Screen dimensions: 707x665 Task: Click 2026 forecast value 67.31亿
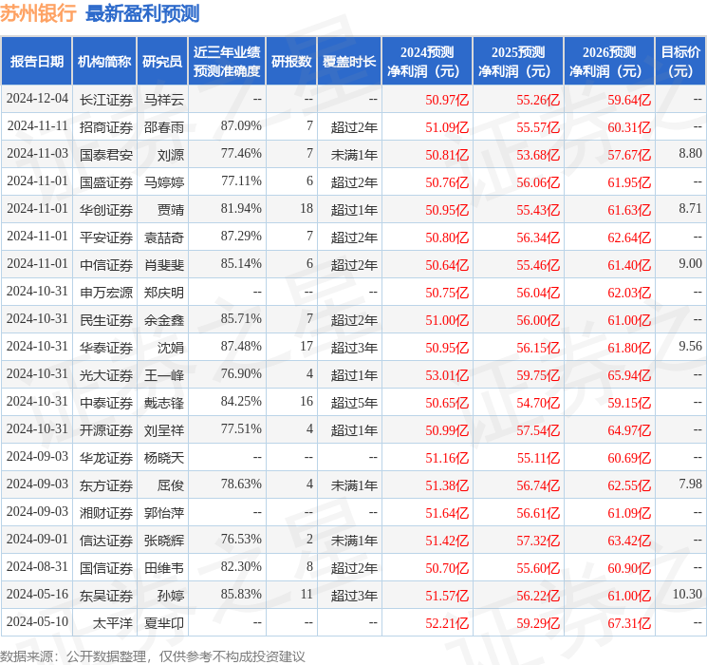point(629,623)
